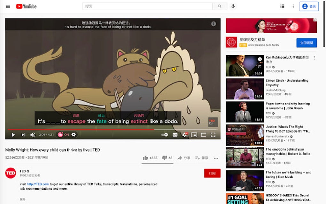The image size is (326, 204).
Task: Open the Elon Musk video thumbnail
Action: pyautogui.click(x=244, y=180)
